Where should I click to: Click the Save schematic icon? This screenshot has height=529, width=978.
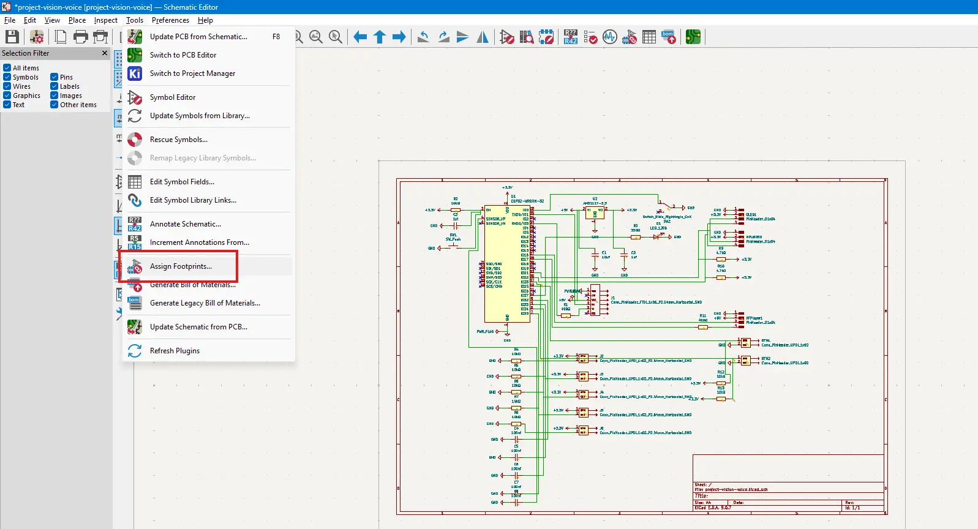click(12, 37)
